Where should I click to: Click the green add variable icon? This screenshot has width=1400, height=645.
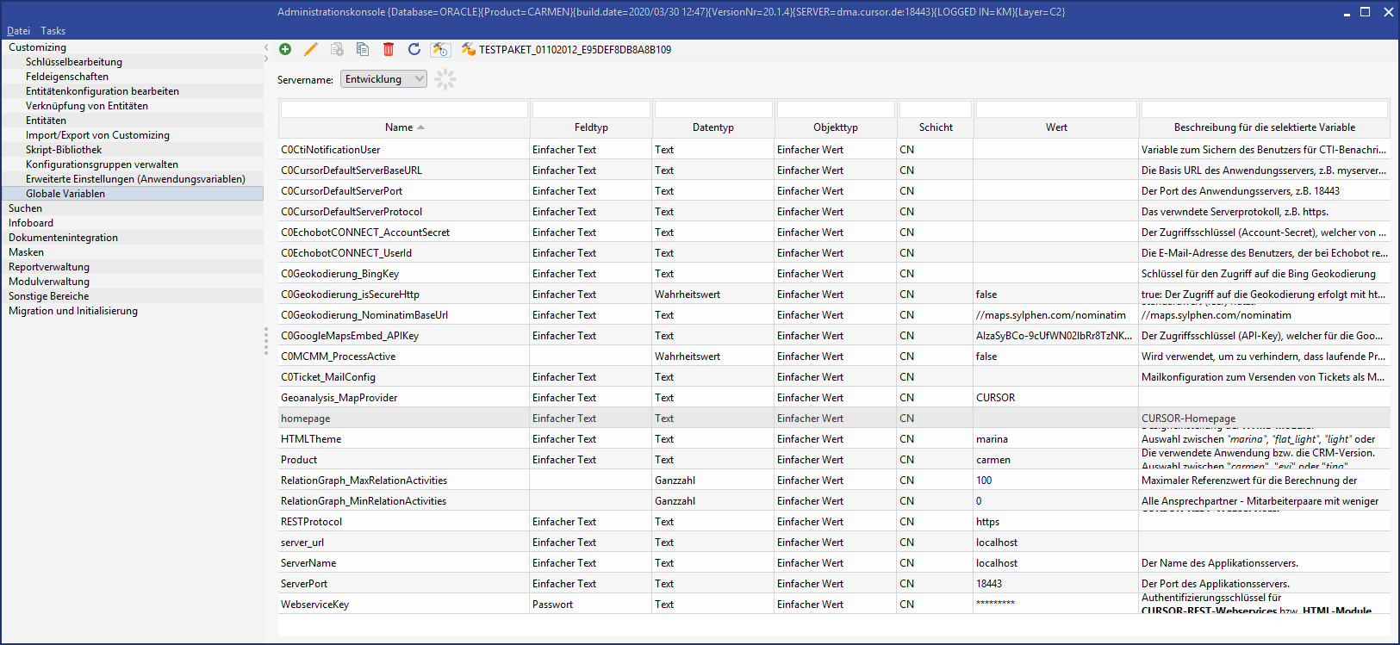(285, 49)
